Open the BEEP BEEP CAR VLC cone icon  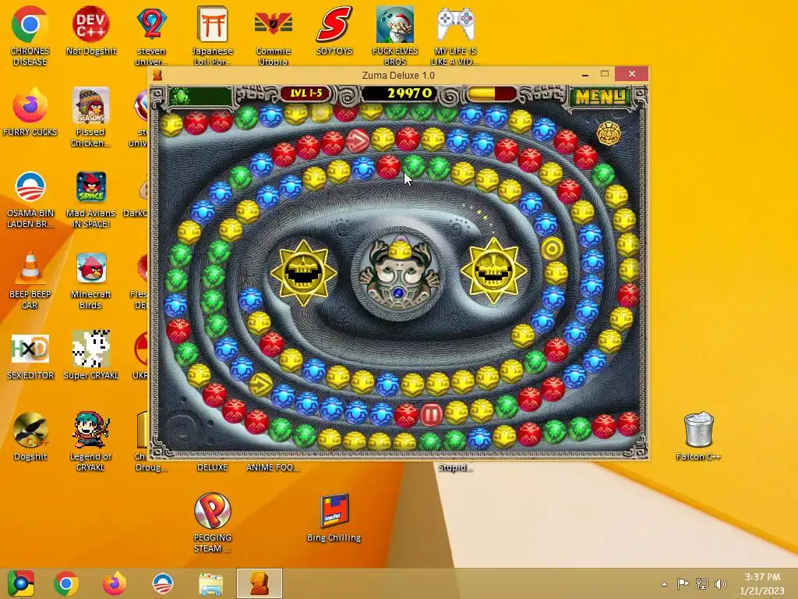point(30,279)
